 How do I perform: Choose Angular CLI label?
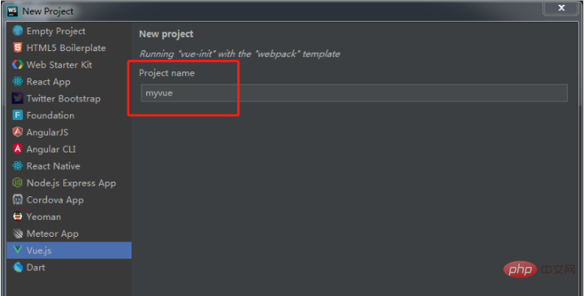coord(51,149)
